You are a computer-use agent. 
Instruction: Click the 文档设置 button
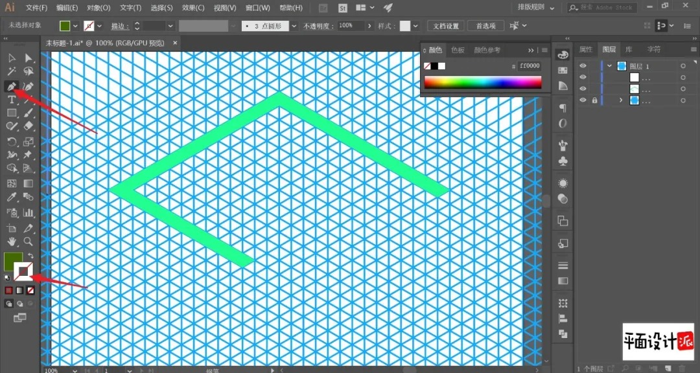445,27
